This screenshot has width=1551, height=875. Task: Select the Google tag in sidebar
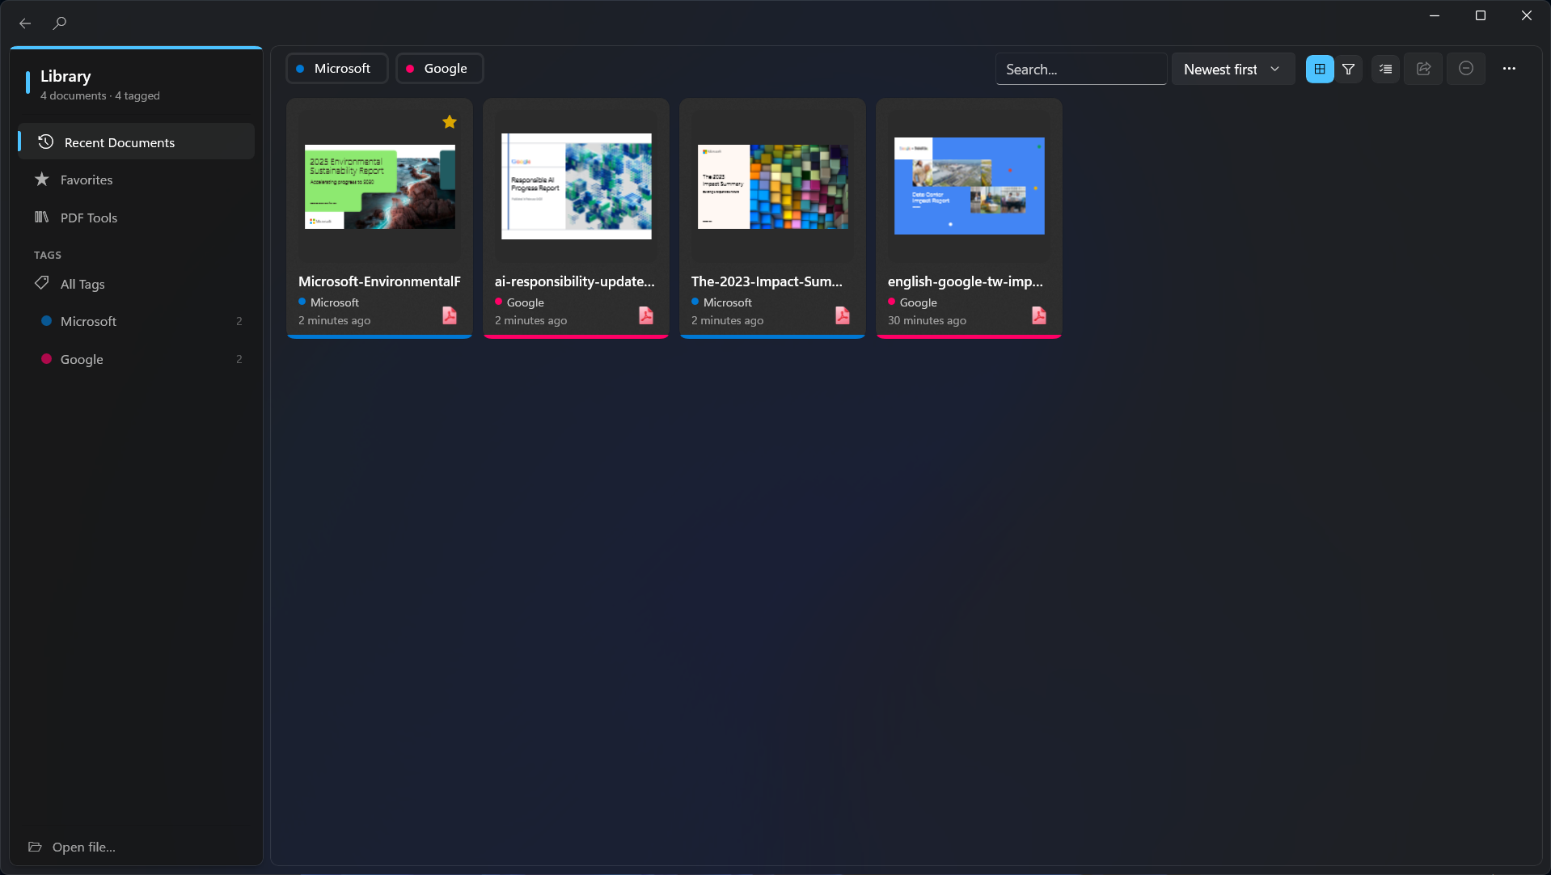tap(82, 359)
